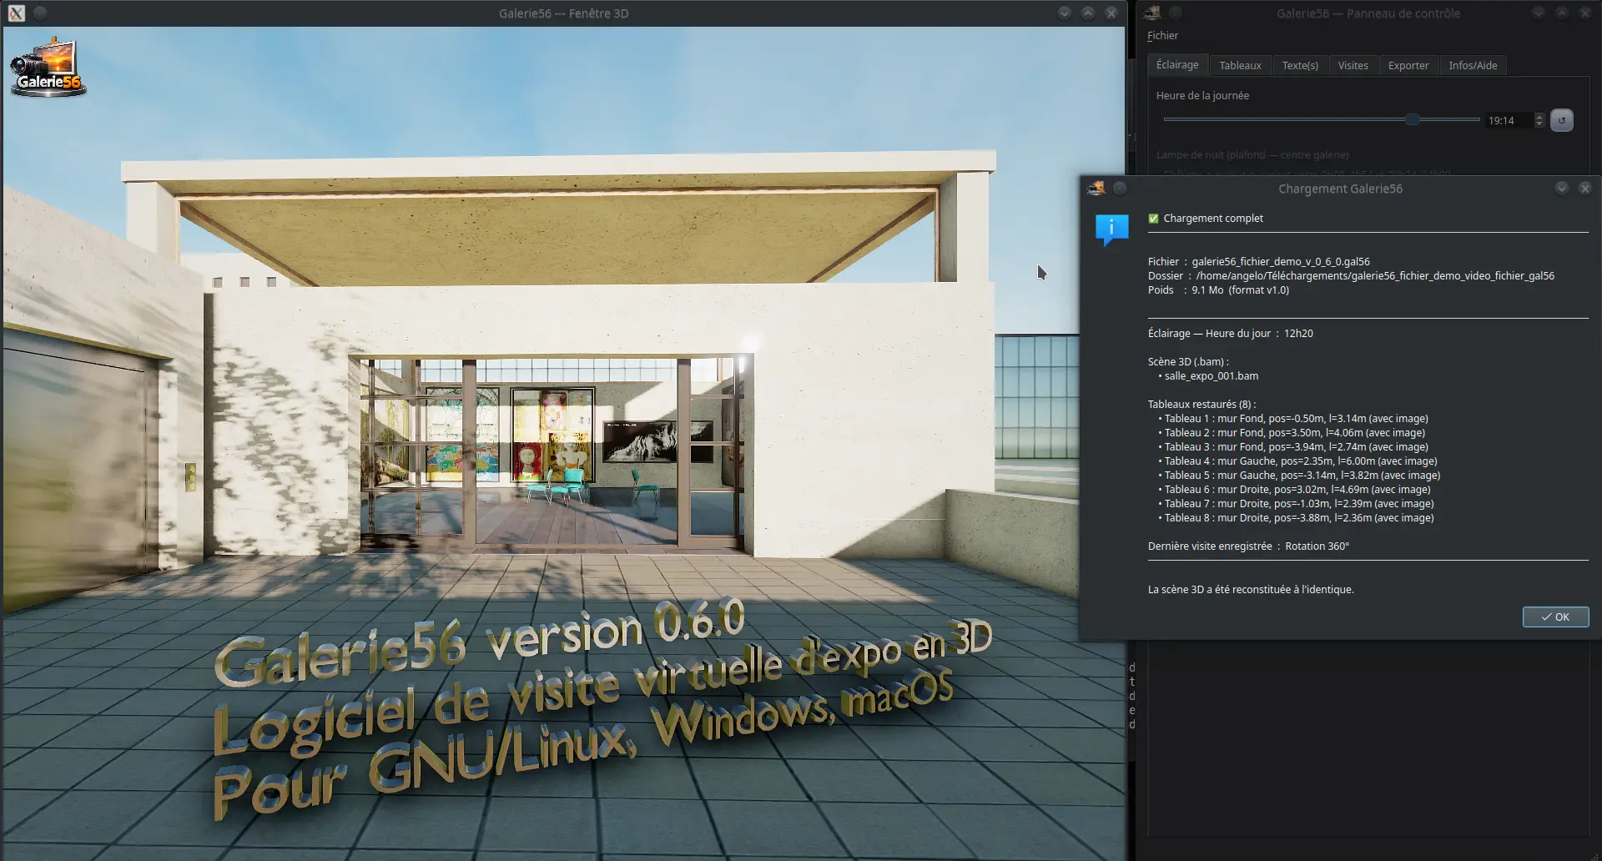Click the green check mark beside Chargement complet
The height and width of the screenshot is (861, 1602).
point(1153,219)
